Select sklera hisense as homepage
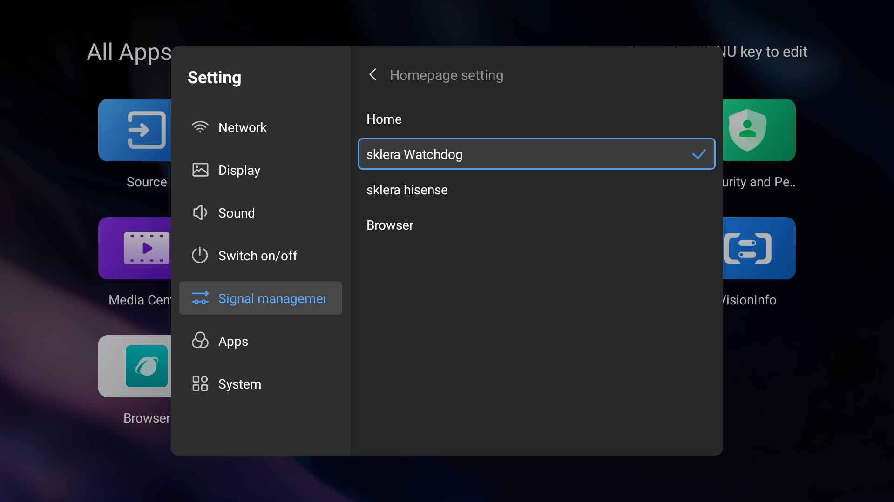 [x=407, y=190]
